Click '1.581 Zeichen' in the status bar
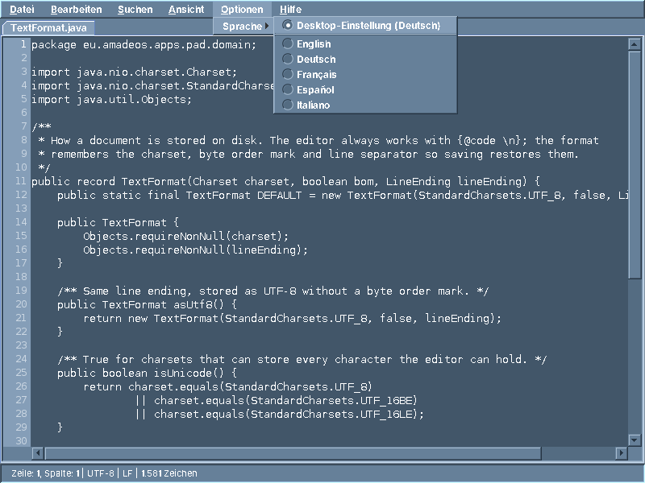 [x=169, y=473]
